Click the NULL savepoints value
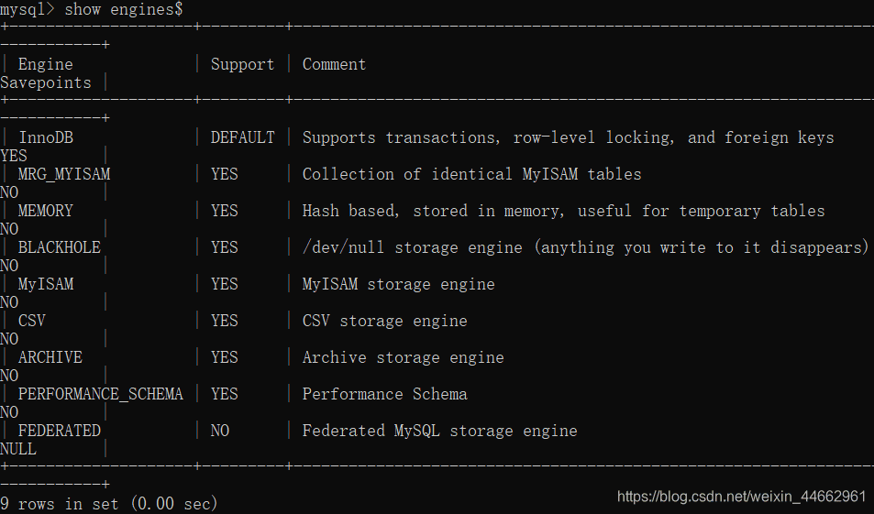Viewport: 874px width, 514px height. point(18,449)
